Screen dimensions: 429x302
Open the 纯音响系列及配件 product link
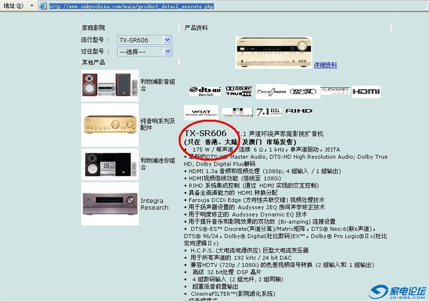[158, 124]
